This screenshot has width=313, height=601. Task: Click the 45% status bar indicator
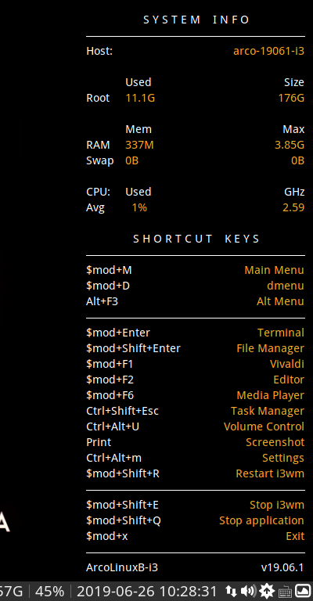coord(49,592)
